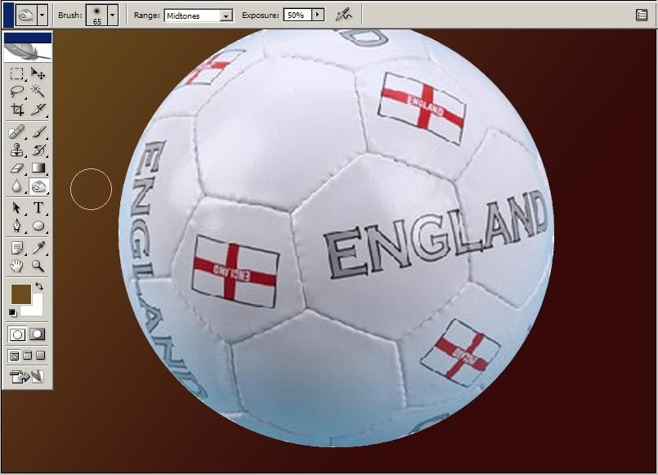Select the Eraser tool

[x=17, y=168]
